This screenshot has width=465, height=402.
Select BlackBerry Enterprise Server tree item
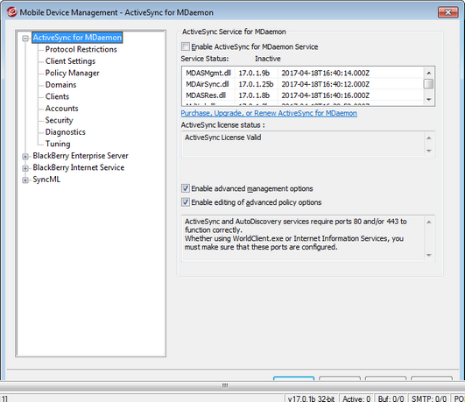pos(81,156)
